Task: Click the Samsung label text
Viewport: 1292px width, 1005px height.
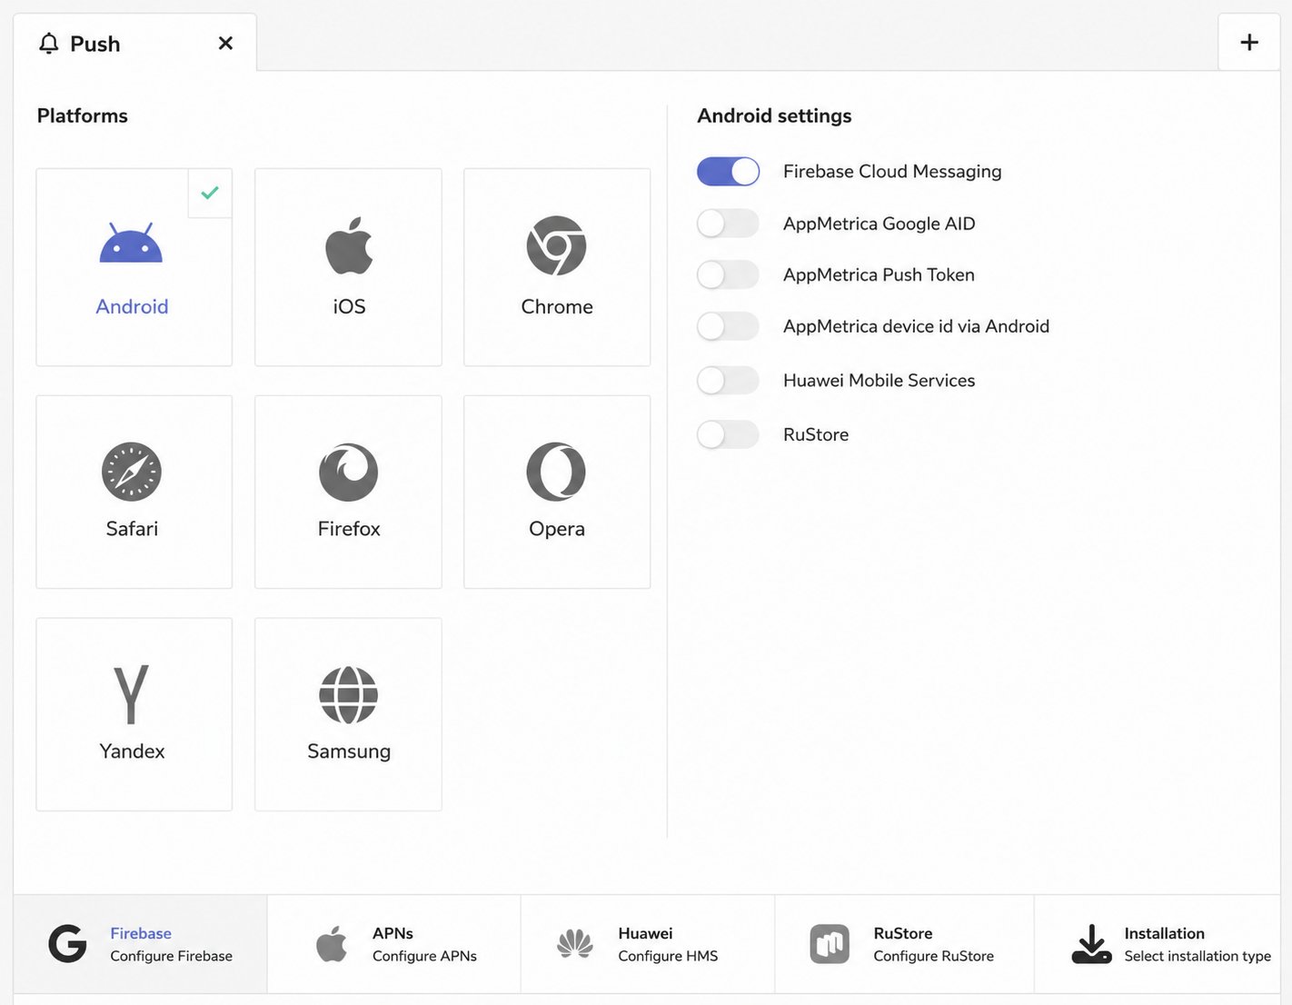Action: 349,751
